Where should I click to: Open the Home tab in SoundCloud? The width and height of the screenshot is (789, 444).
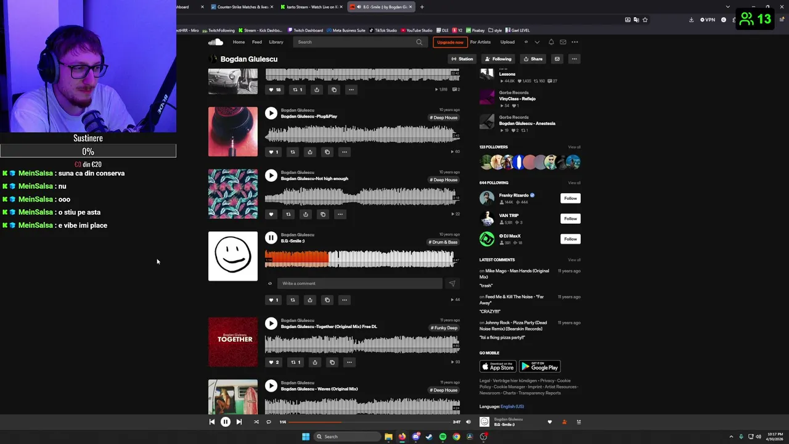pos(239,42)
